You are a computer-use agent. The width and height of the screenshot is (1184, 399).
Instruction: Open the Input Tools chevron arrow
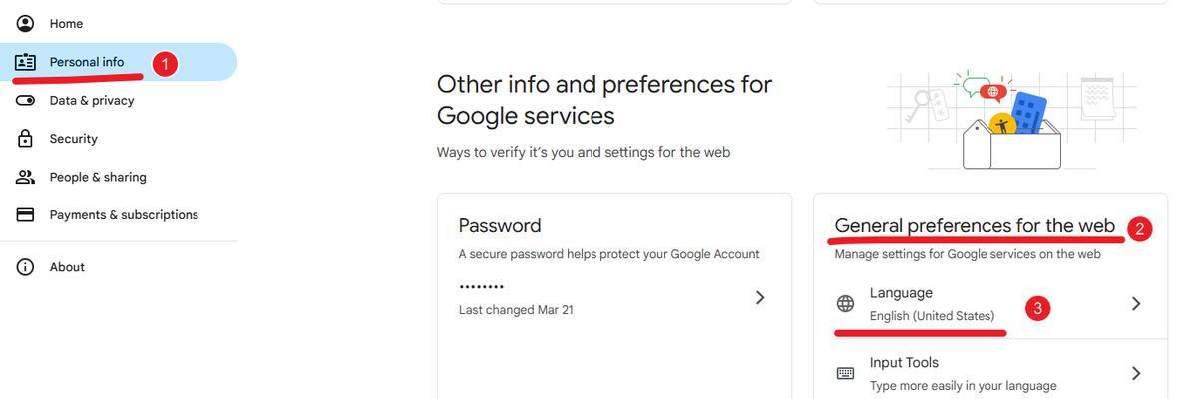[x=1136, y=373]
